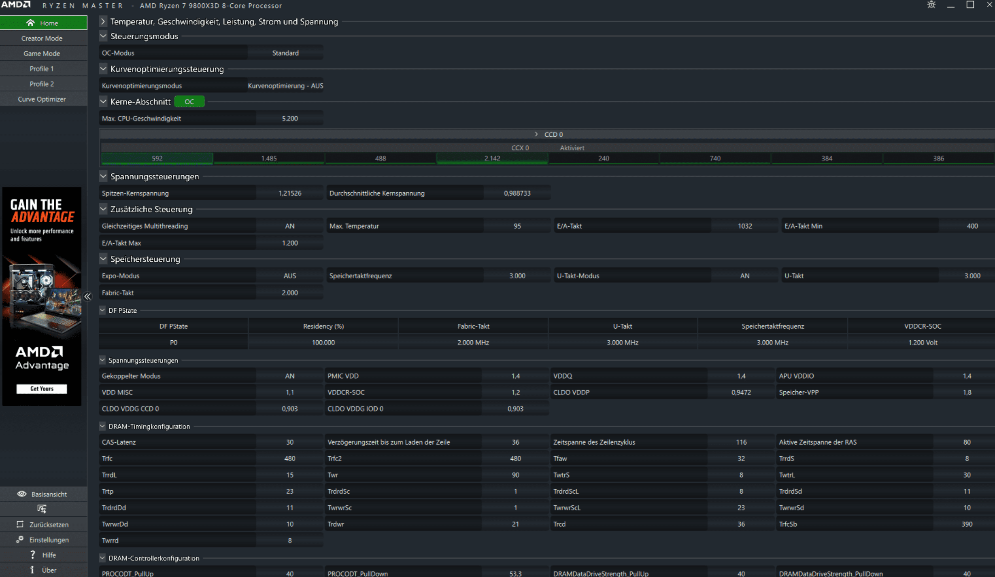Collapse the Zusätzliche Steuerung section
This screenshot has width=995, height=577.
(103, 209)
